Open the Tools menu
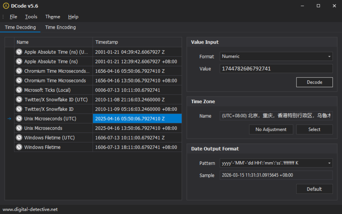342x214 pixels. coord(31,17)
